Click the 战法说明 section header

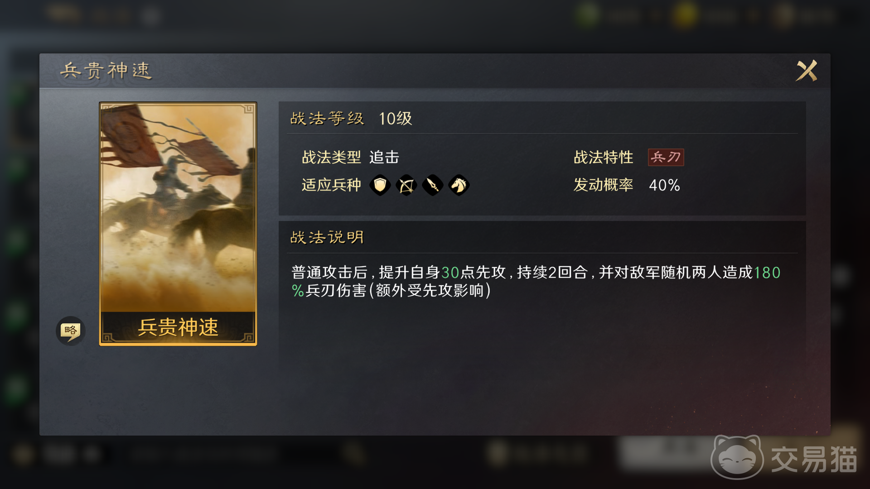coord(327,237)
